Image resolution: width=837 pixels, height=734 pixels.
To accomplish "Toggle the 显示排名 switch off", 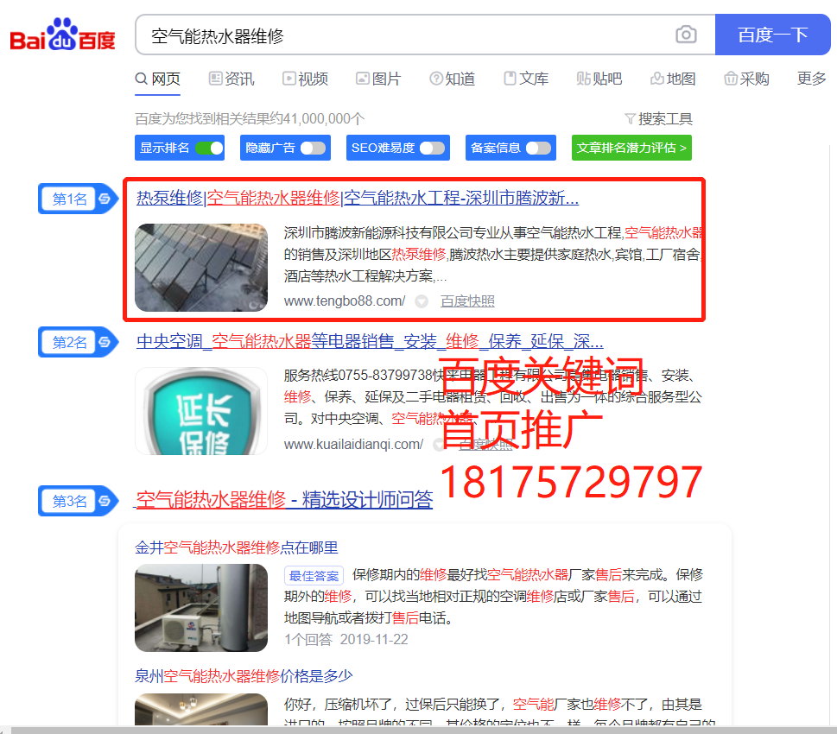I will click(209, 148).
